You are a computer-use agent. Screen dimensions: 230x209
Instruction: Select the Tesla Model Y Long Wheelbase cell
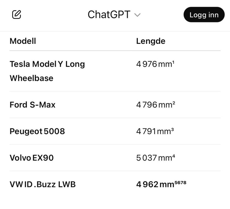pyautogui.click(x=47, y=71)
